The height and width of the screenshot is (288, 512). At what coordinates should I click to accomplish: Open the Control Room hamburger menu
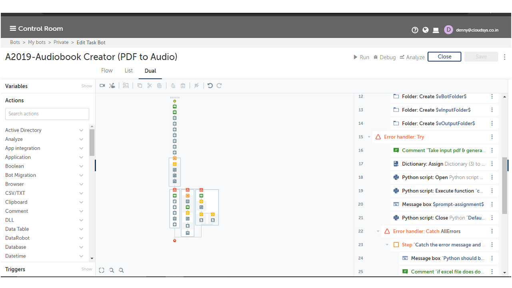[x=13, y=28]
